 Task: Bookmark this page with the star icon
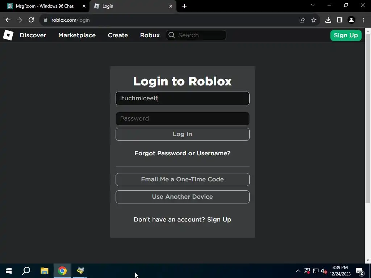314,20
